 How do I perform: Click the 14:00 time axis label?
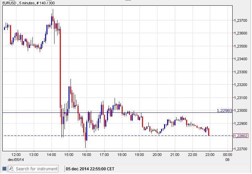(51, 155)
